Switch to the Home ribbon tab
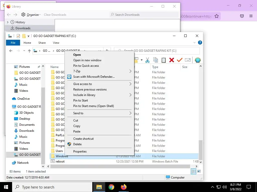The height and width of the screenshot is (192, 257). point(27,43)
